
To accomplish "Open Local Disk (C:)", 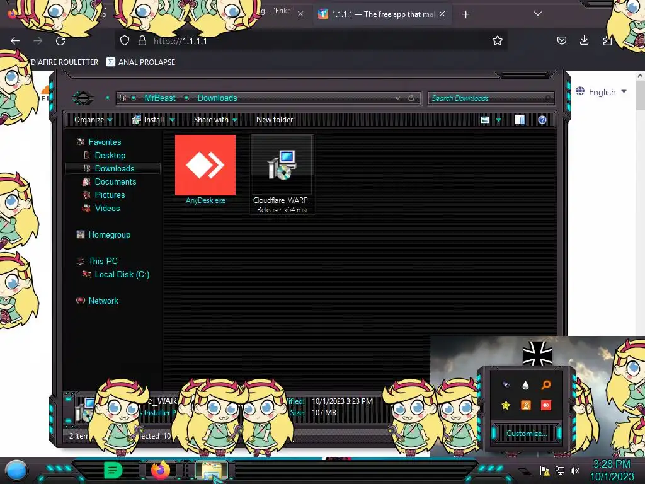I will click(122, 274).
